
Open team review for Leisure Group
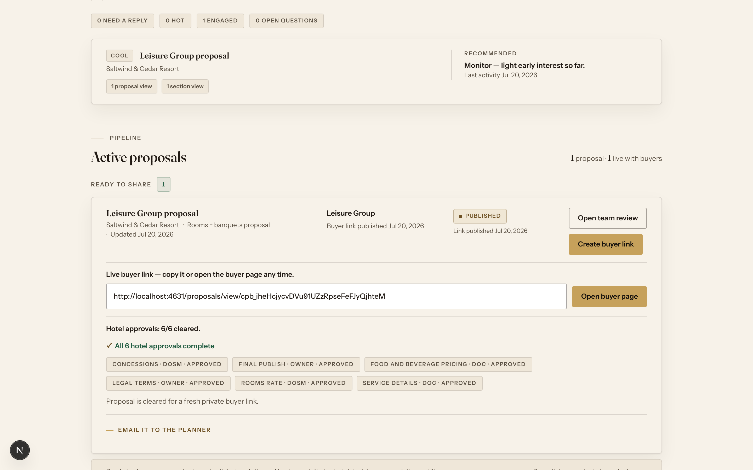click(x=607, y=218)
